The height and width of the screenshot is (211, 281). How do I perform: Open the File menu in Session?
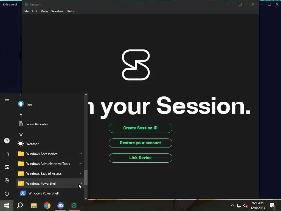point(26,11)
